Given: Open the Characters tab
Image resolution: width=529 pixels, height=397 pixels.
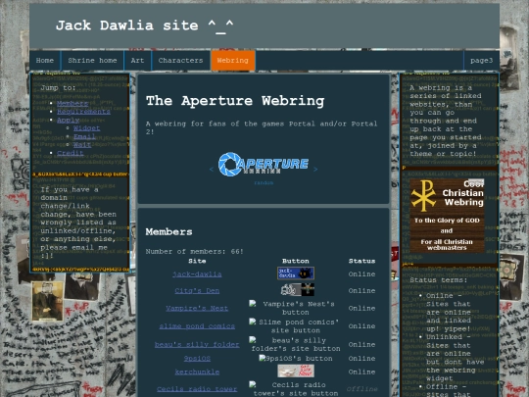Looking at the screenshot, I should point(181,61).
